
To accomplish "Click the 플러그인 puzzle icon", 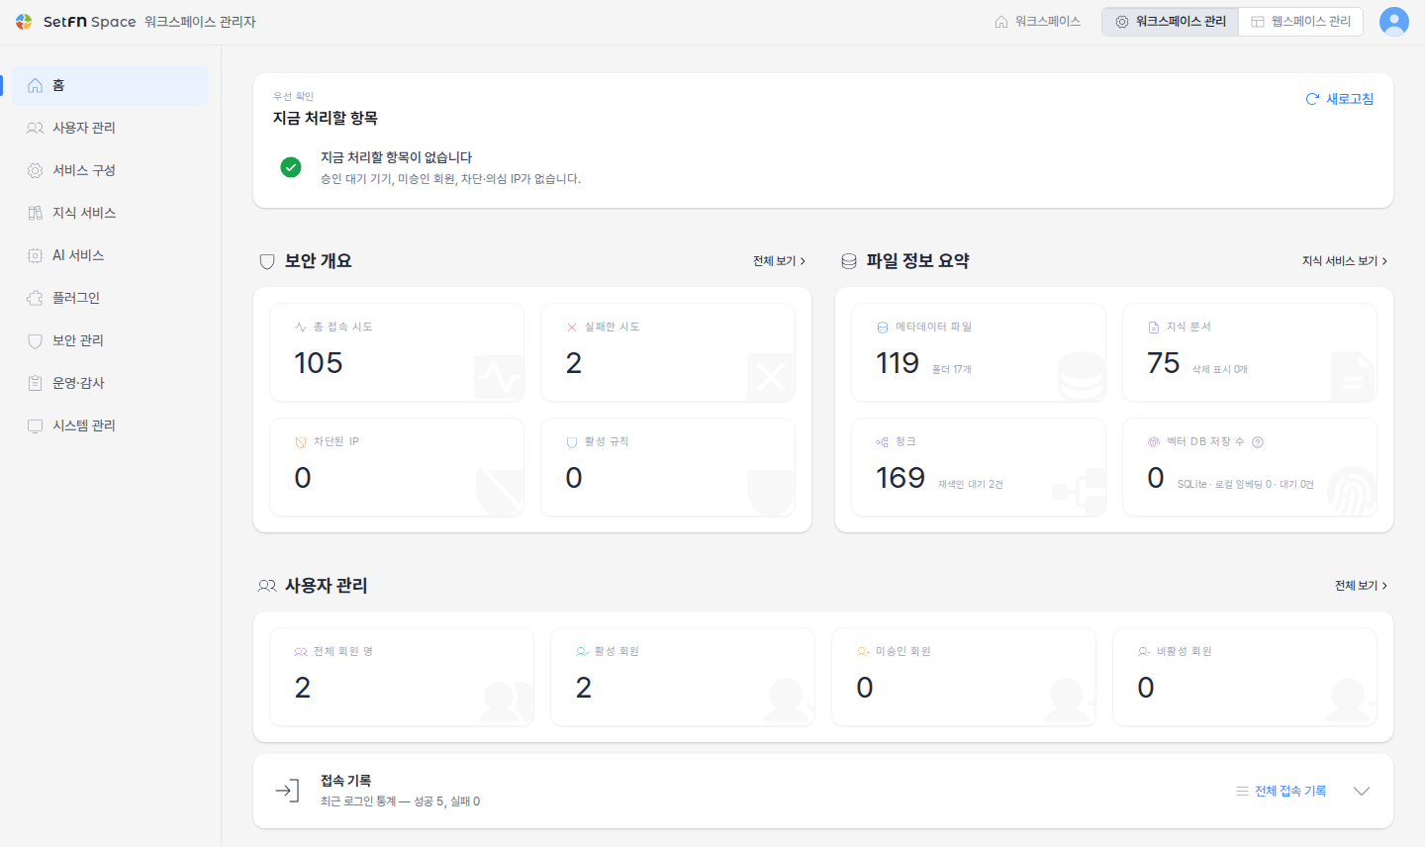I will [35, 298].
